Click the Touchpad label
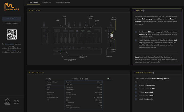 (x=109, y=56)
